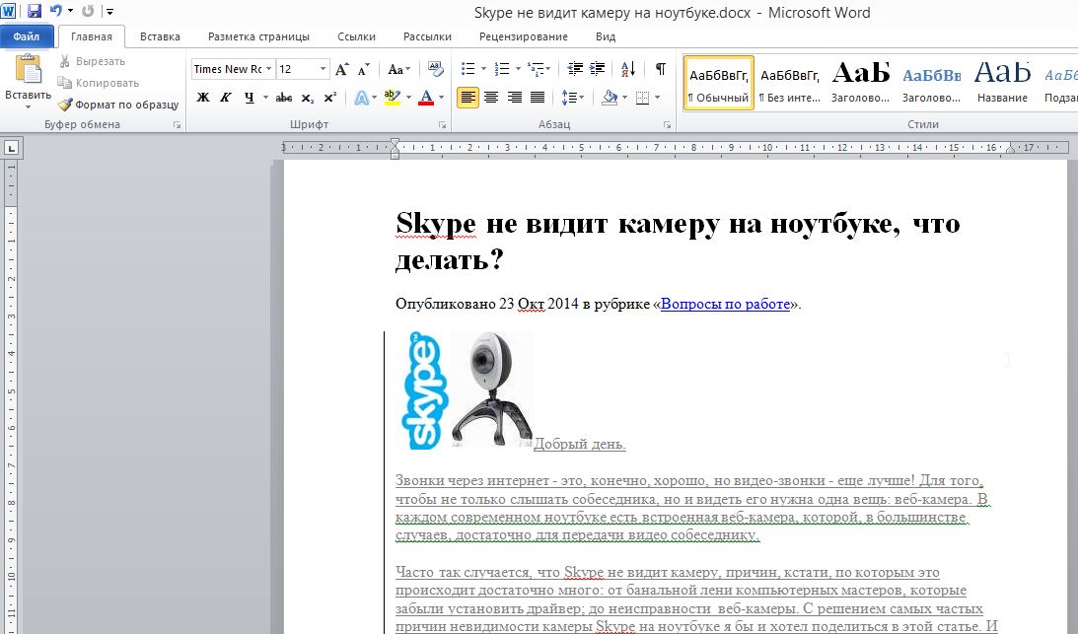Open Font (Шрифт) dialog launcher
Viewport: 1078px width, 634px height.
point(442,125)
